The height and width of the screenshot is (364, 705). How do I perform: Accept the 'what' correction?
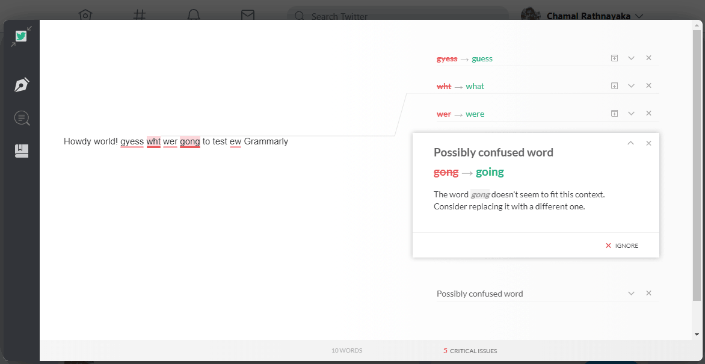475,87
